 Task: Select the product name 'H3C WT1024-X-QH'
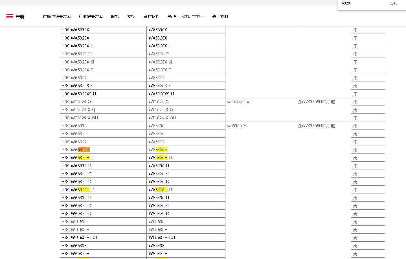tap(80, 118)
